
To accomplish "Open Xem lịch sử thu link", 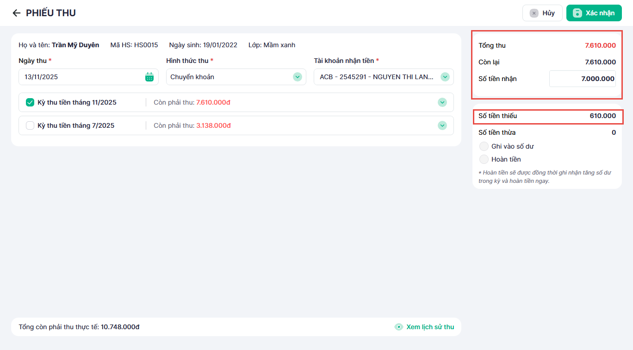I will [x=430, y=327].
